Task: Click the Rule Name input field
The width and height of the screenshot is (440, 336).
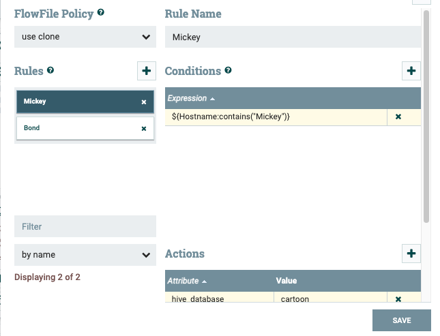Action: click(293, 37)
